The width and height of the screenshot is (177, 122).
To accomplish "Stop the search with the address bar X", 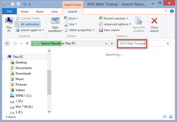I will pyautogui.click(x=112, y=43).
